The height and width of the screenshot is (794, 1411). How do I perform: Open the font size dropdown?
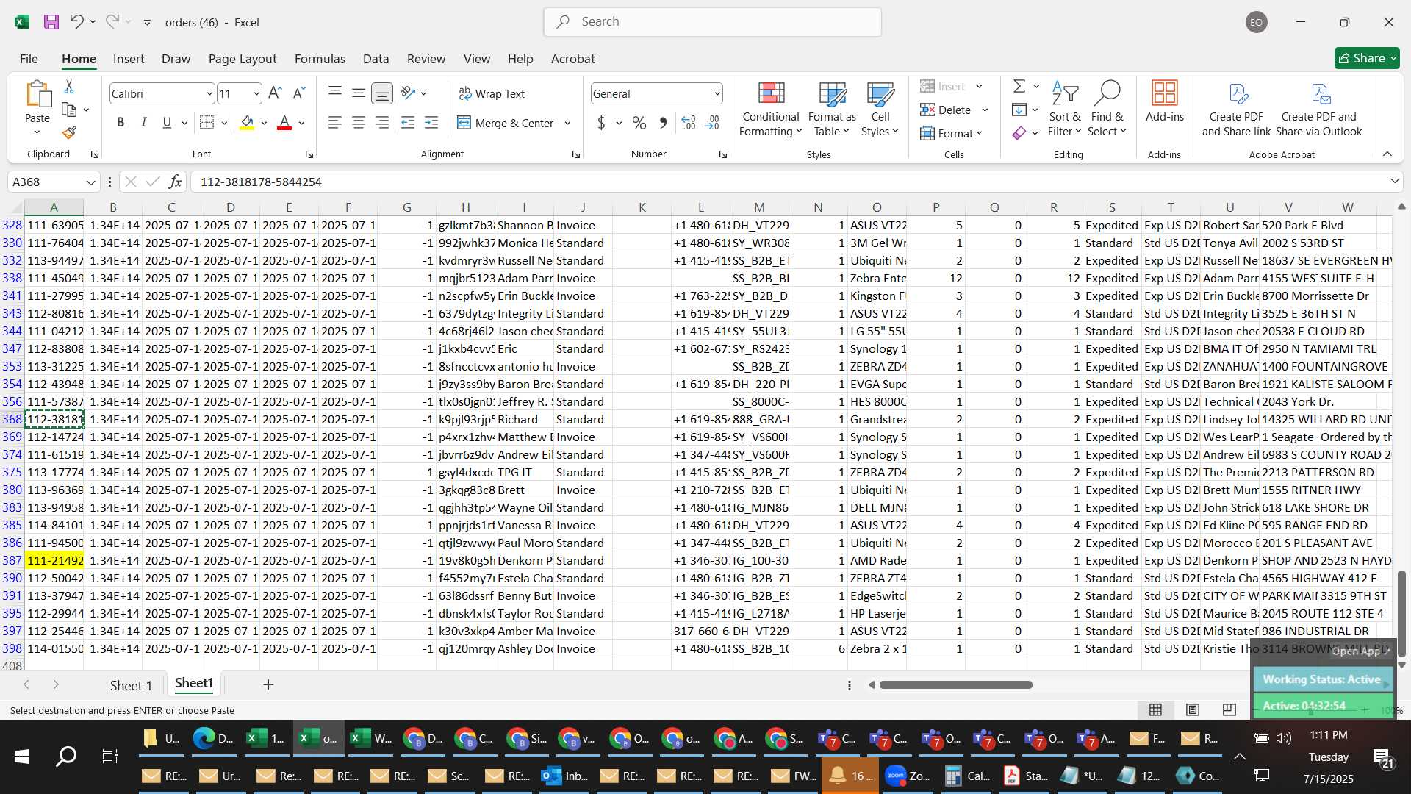256,94
